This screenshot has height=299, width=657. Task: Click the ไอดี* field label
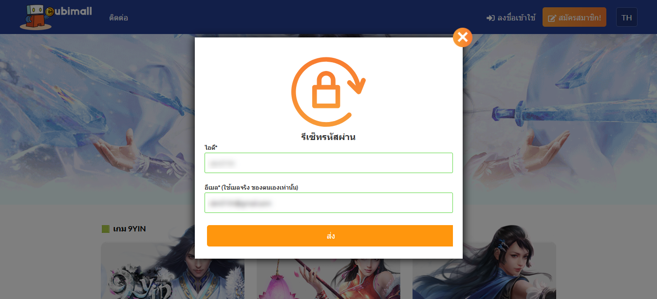(211, 147)
